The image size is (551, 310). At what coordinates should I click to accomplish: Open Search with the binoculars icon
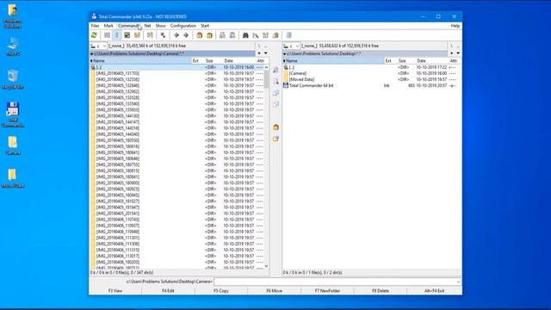245,35
